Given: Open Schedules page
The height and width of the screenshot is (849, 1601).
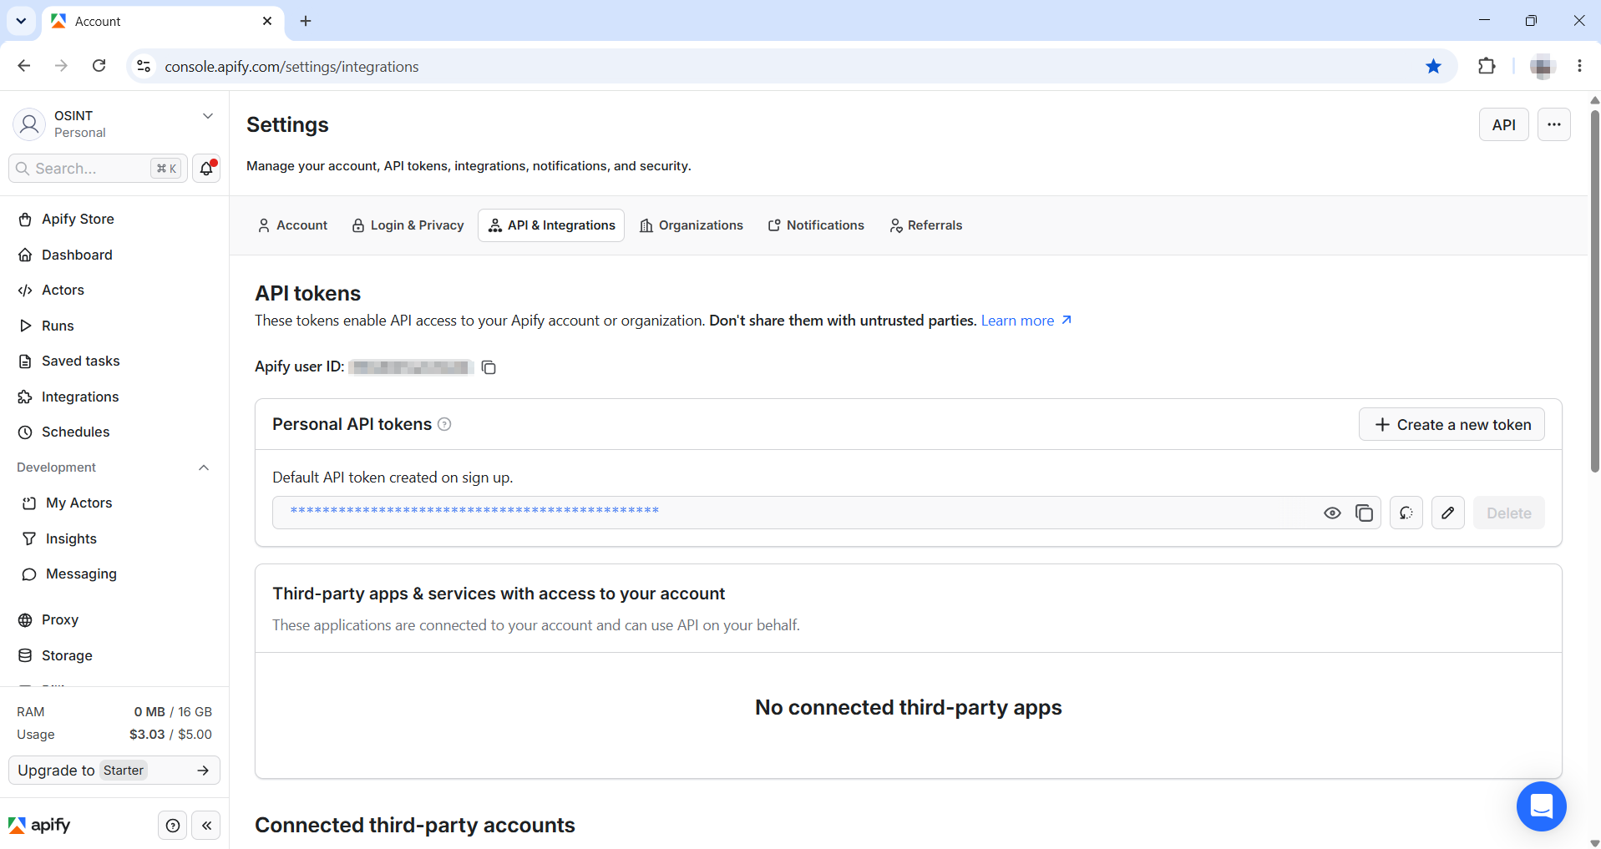Looking at the screenshot, I should click(114, 432).
